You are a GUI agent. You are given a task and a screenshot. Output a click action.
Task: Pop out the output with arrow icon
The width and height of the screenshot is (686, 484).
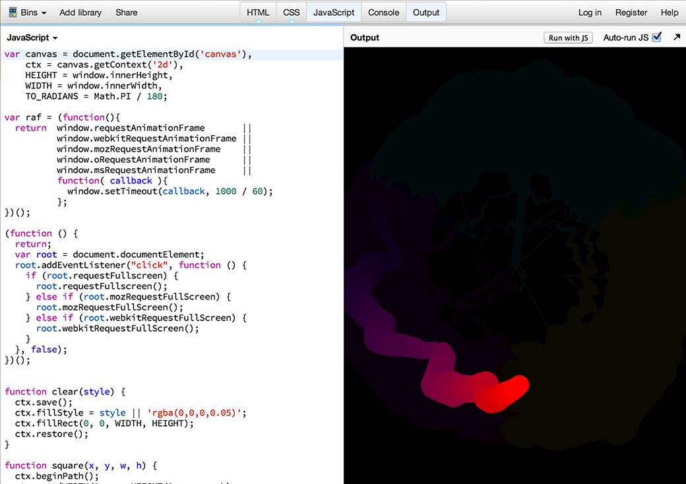(677, 37)
